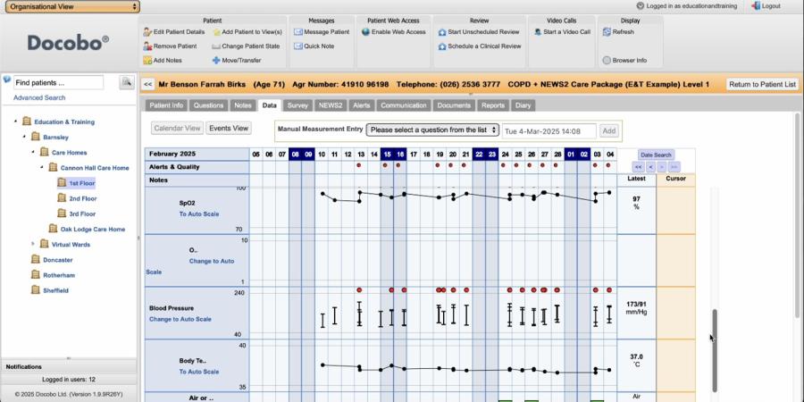This screenshot has height=402, width=804.
Task: Click the single back arrow date button
Action: 650,167
